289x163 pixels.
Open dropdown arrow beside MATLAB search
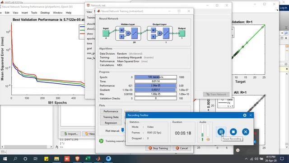tap(282, 33)
